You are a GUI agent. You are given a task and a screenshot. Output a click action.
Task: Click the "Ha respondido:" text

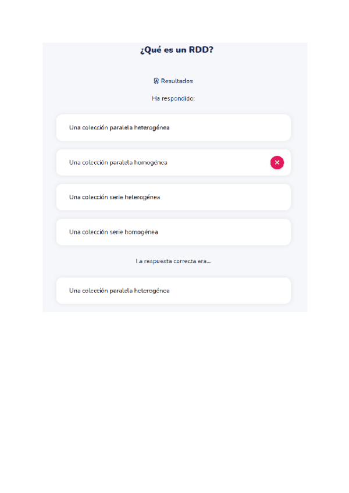pyautogui.click(x=173, y=98)
